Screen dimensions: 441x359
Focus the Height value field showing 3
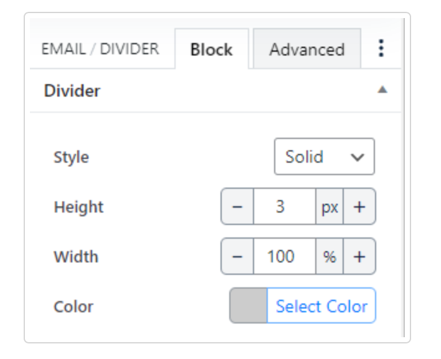click(283, 207)
